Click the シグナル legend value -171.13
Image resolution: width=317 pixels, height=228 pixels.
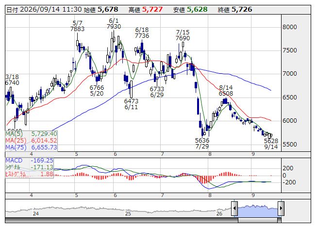click(x=42, y=167)
